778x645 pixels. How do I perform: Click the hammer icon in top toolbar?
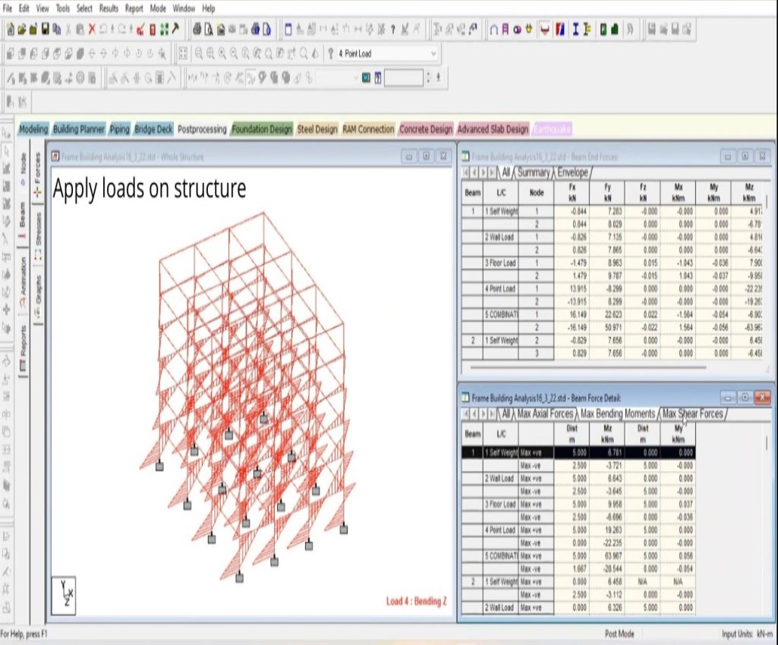[175, 30]
